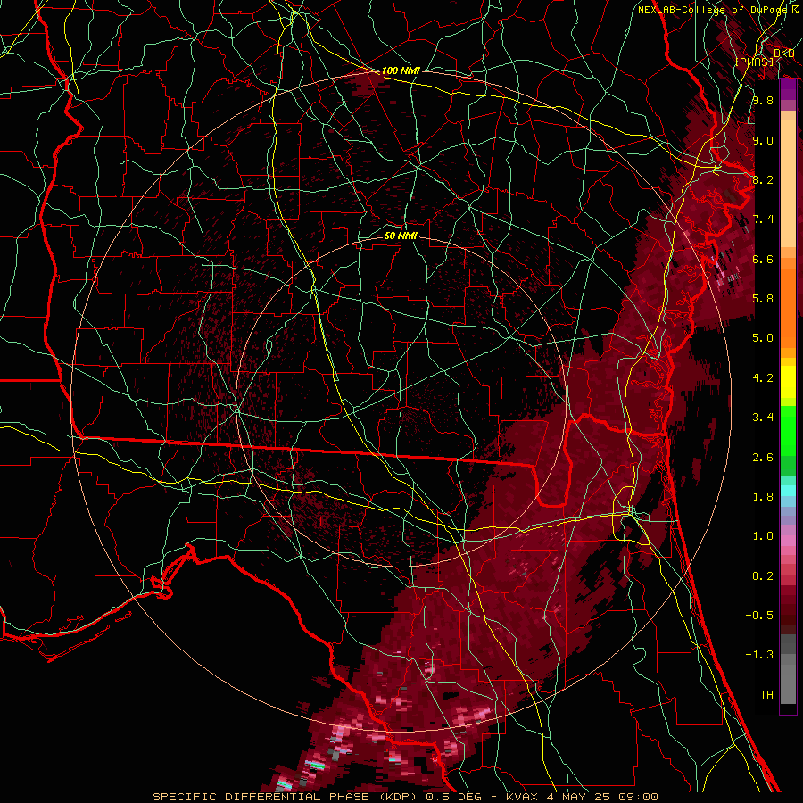Click the -1.3 value on the color scale
The width and height of the screenshot is (803, 803).
[x=759, y=655]
